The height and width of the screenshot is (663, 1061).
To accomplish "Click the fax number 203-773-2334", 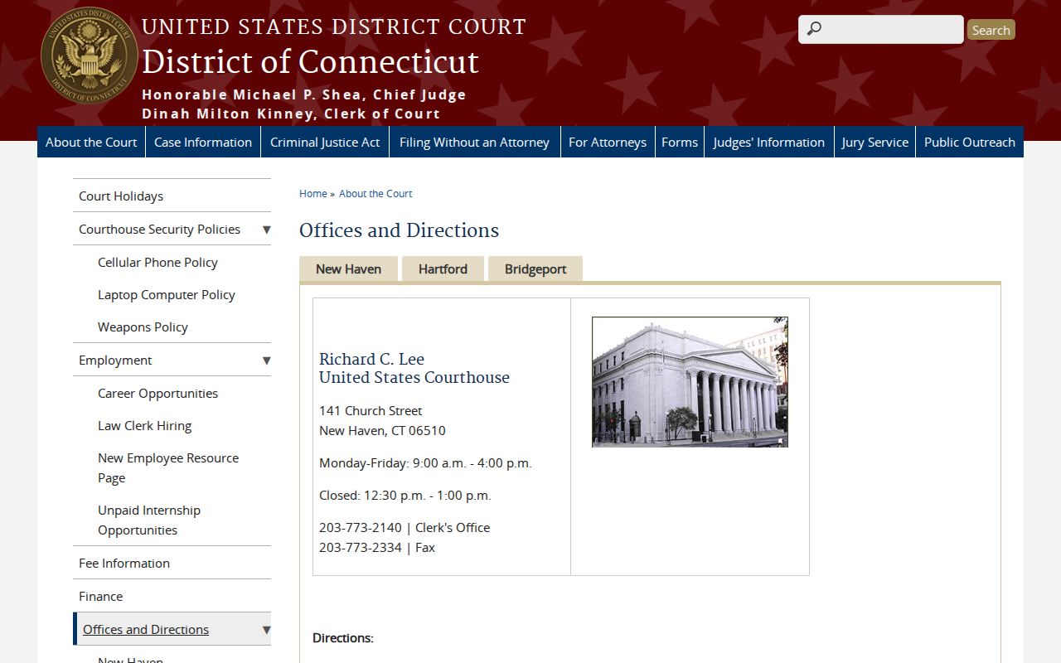I will [360, 547].
